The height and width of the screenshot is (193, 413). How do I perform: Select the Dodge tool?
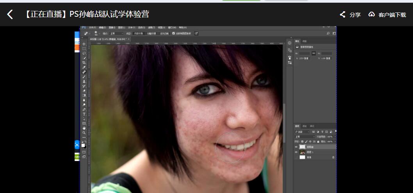(x=84, y=104)
